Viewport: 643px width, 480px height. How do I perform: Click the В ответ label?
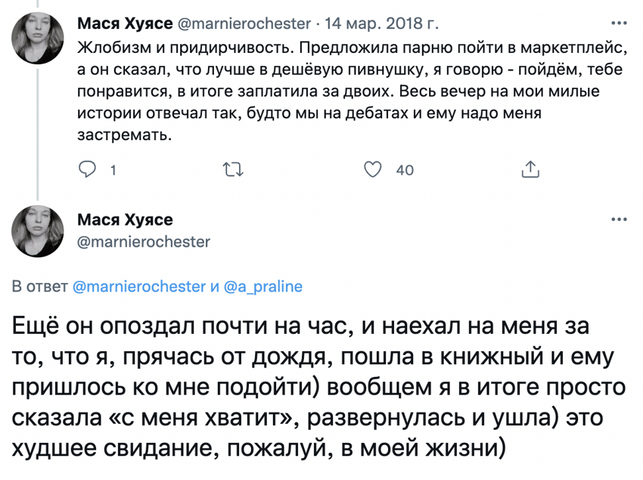(41, 286)
